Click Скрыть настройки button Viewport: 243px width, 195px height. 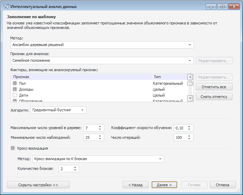click(x=38, y=185)
